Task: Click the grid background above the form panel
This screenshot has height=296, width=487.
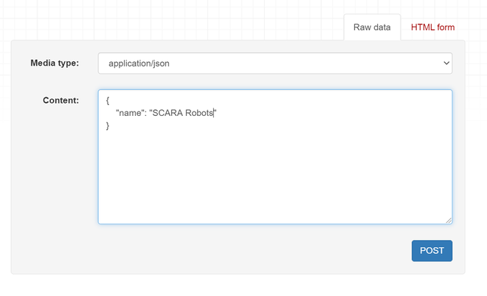Action: coord(171,20)
